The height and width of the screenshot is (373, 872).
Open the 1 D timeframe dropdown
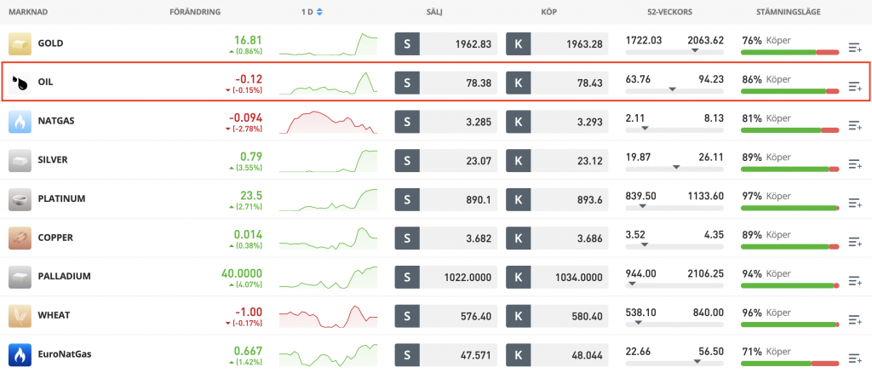(312, 12)
